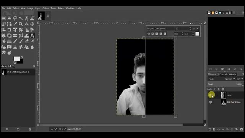Image resolution: width=245 pixels, height=138 pixels.
Task: Open the layer Mode Normal dropdown
Action: pyautogui.click(x=230, y=79)
